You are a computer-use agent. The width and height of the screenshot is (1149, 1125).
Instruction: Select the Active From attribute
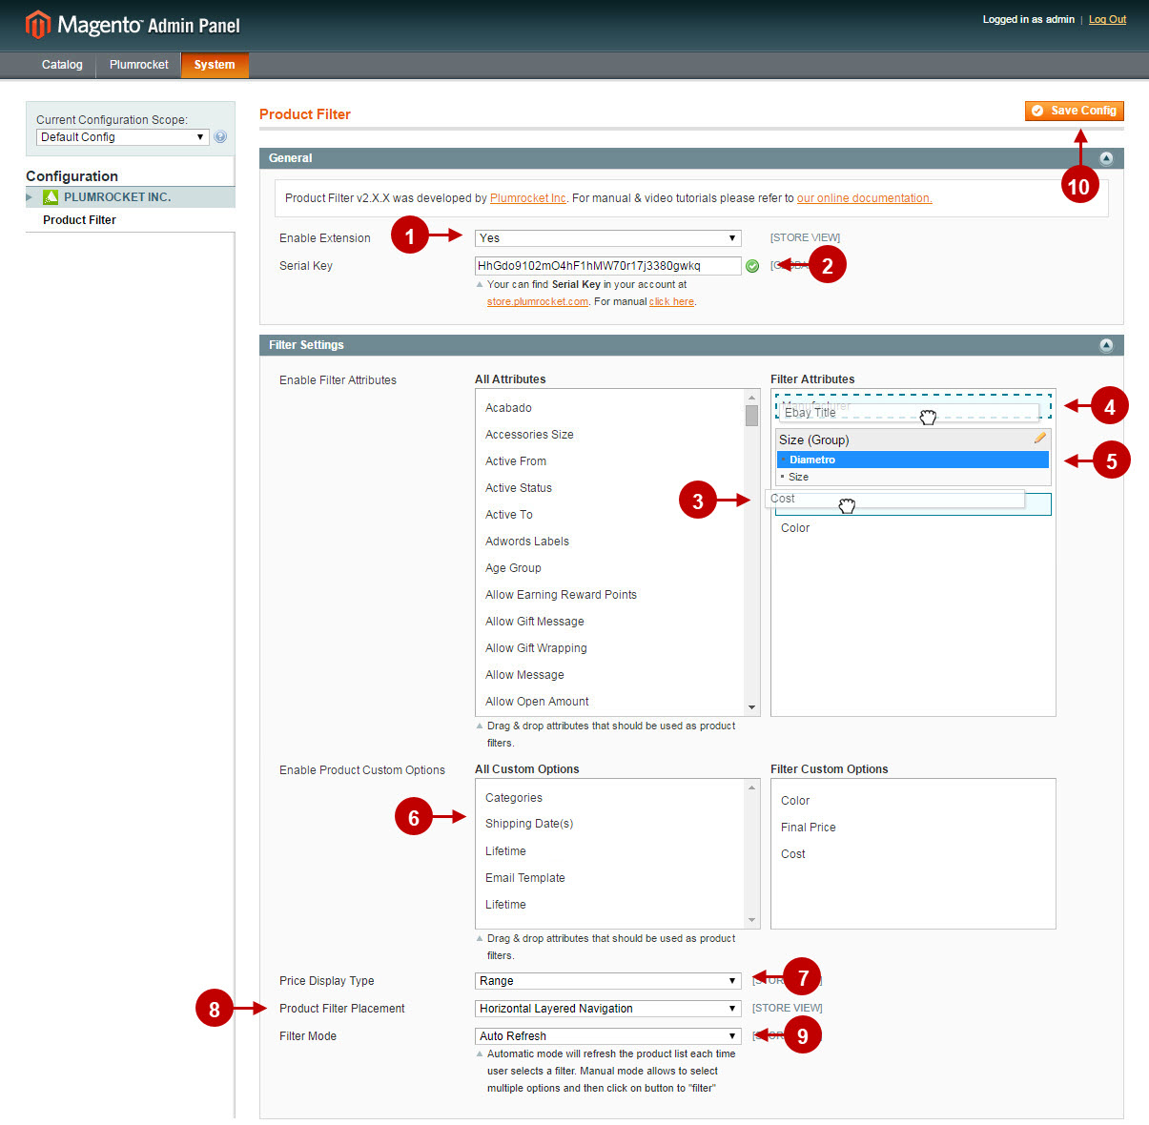coord(516,461)
